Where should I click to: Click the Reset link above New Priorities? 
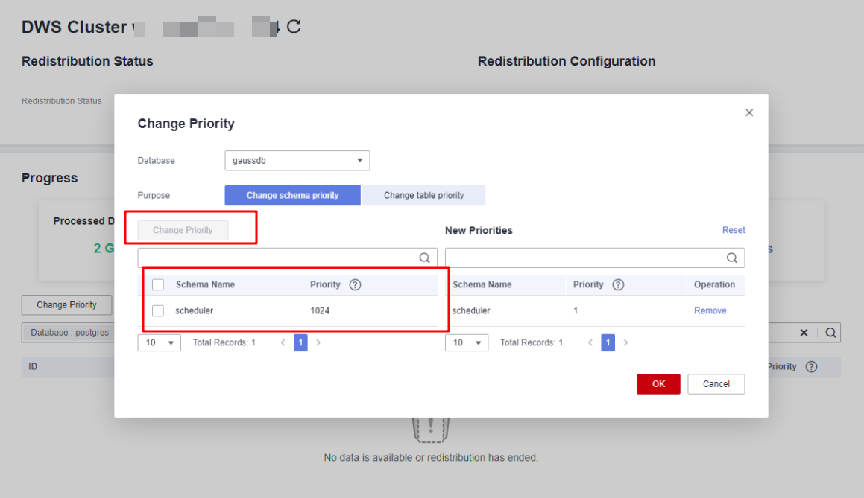734,230
